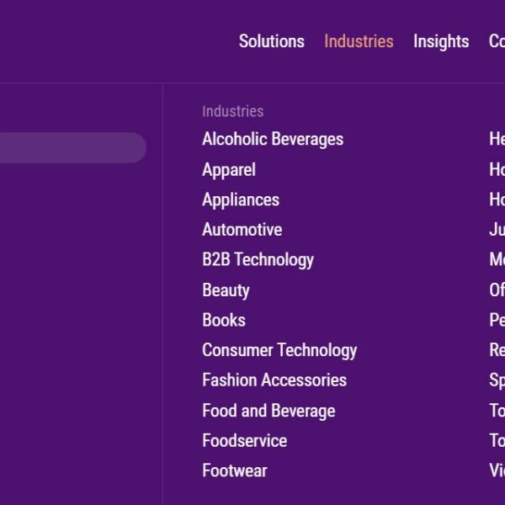Click the rounded search field on the left
Screen dimensions: 505x505
(x=73, y=147)
